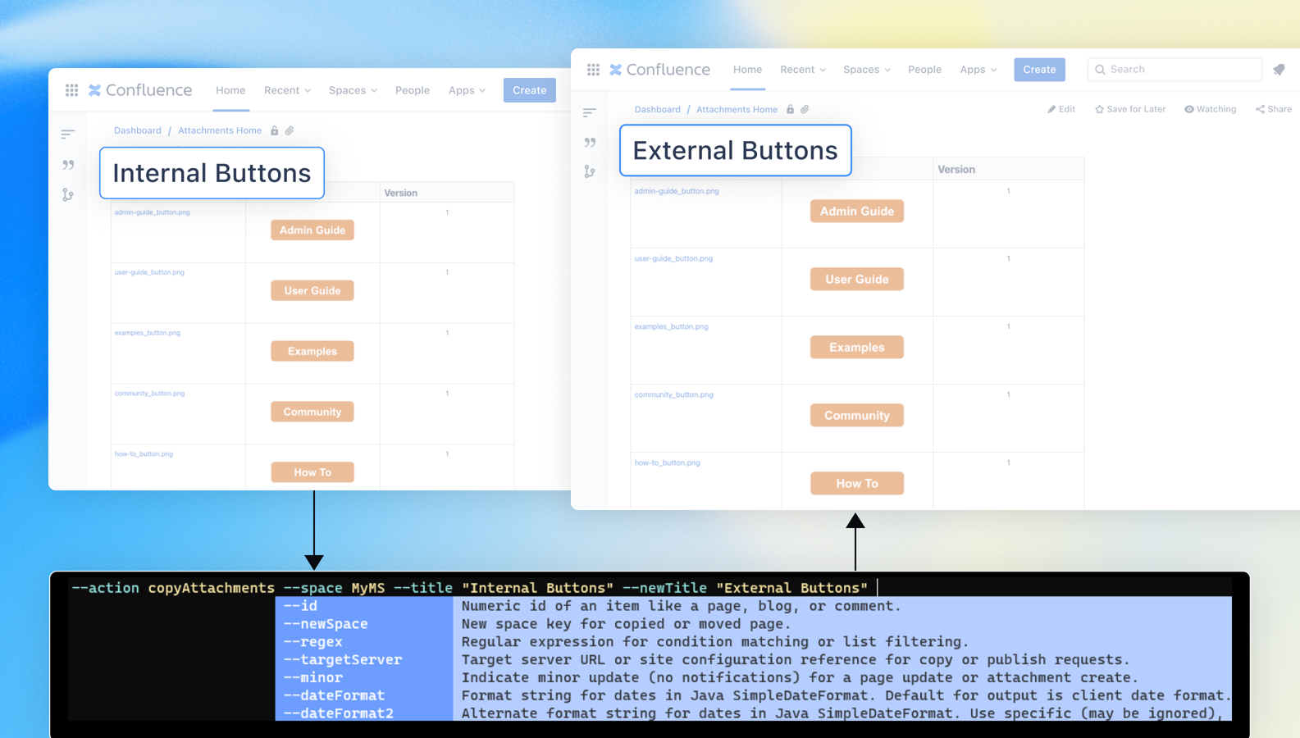
Task: Click Save for Later star button
Action: [1130, 109]
